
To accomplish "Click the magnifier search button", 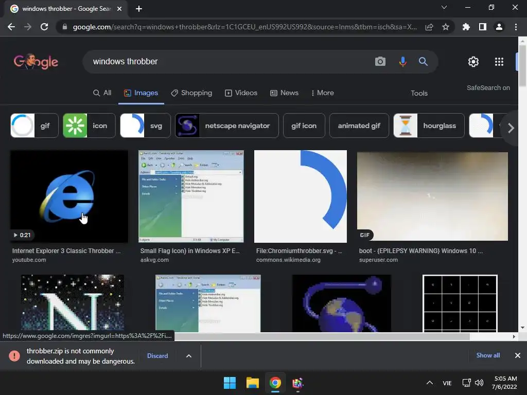I will (423, 62).
